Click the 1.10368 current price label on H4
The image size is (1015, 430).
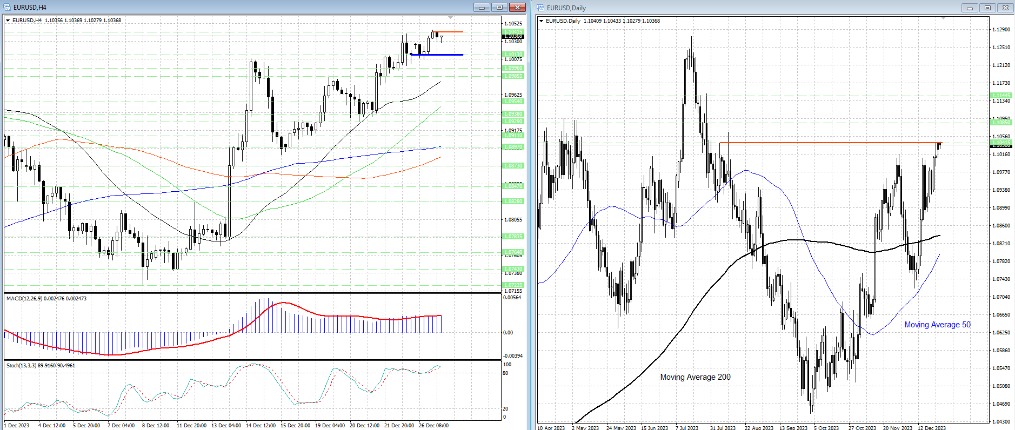click(513, 36)
